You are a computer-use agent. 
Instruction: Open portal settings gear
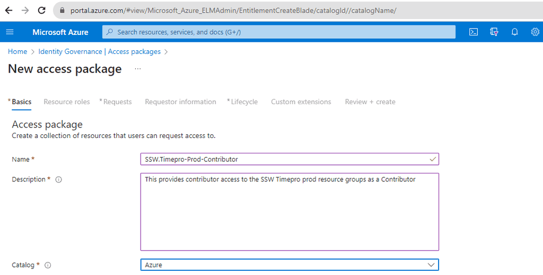click(535, 32)
